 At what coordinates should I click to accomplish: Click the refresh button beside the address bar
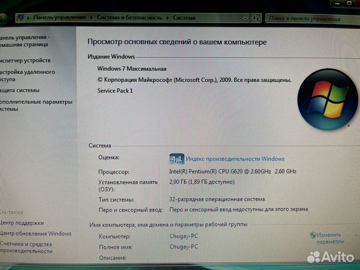[x=256, y=18]
